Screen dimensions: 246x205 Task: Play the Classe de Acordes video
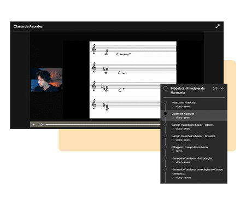pyautogui.click(x=33, y=125)
